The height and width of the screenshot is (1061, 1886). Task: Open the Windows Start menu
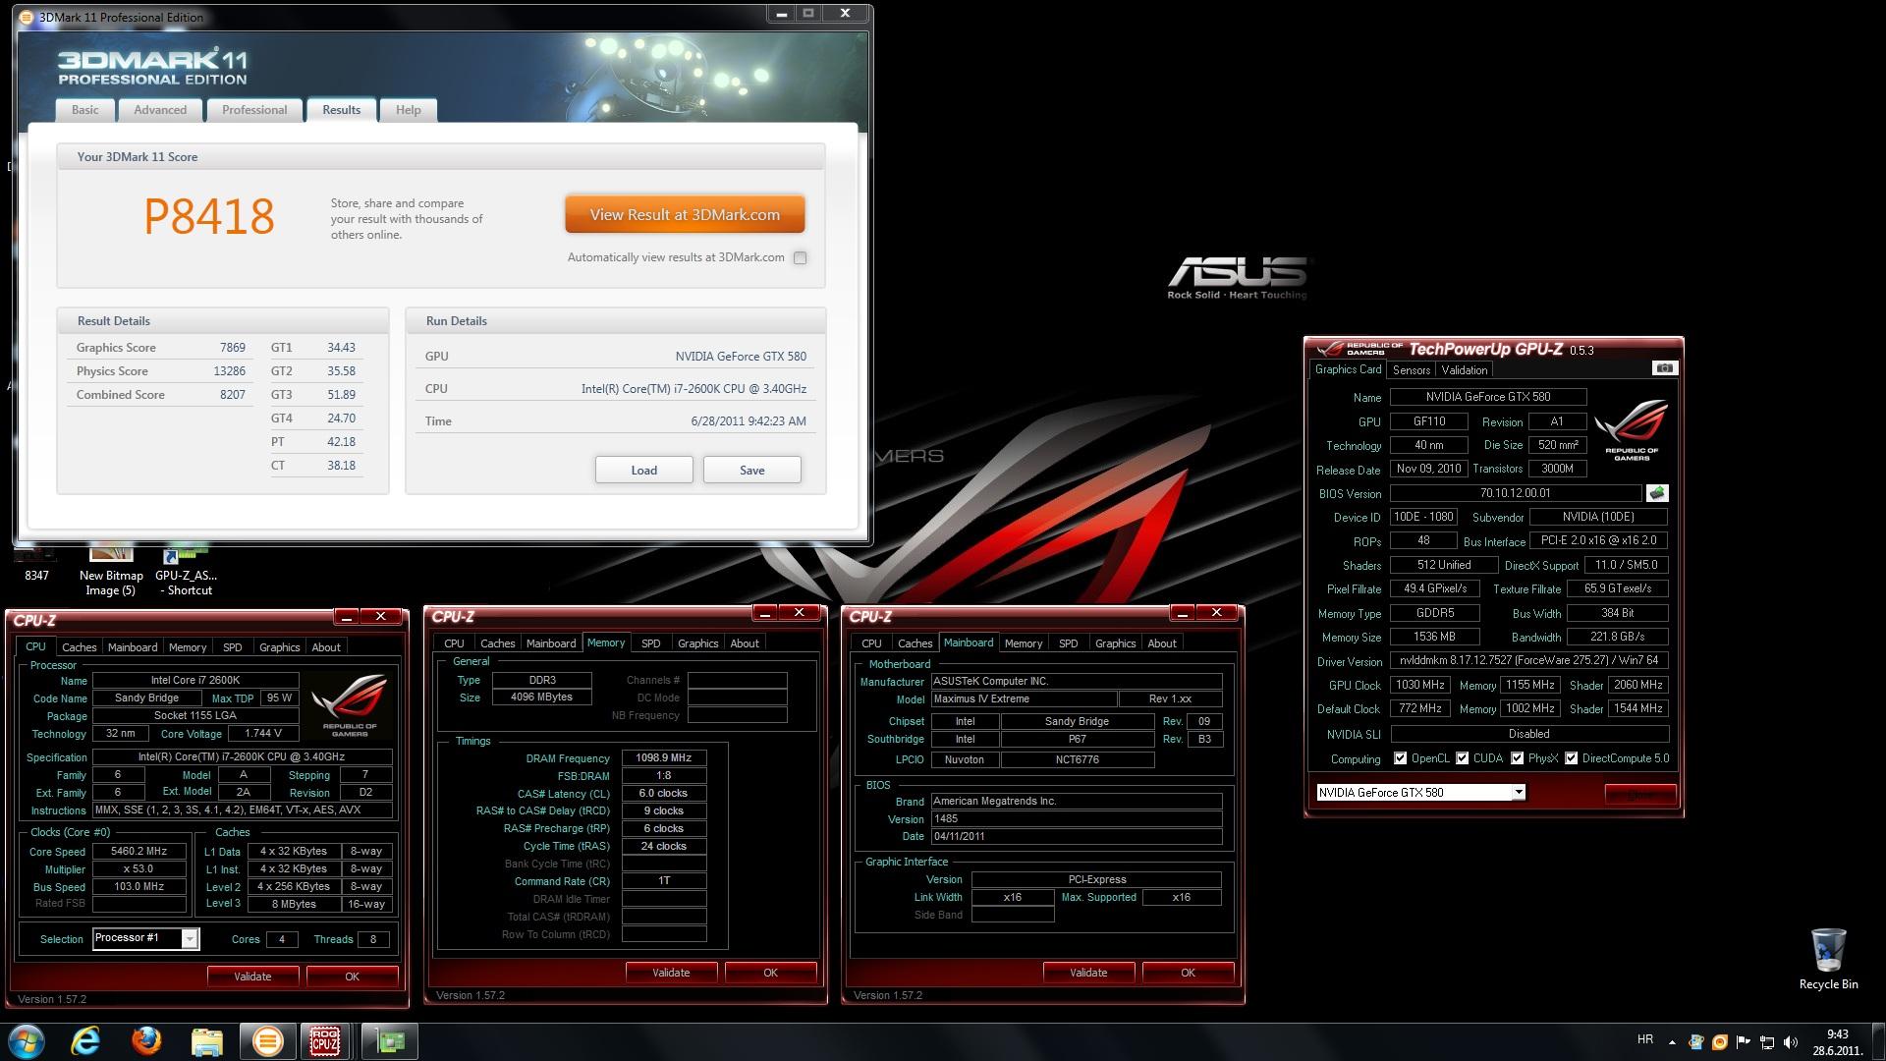coord(26,1041)
